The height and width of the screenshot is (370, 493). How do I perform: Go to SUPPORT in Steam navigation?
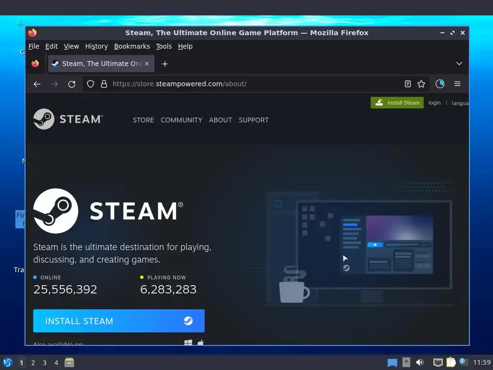coord(254,120)
